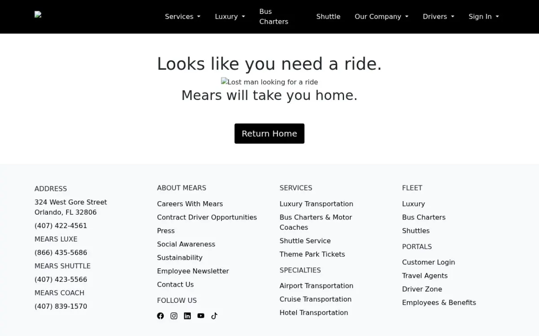The height and width of the screenshot is (336, 539).
Task: Click the ABOUT MEARS footer heading
Action: click(x=181, y=188)
